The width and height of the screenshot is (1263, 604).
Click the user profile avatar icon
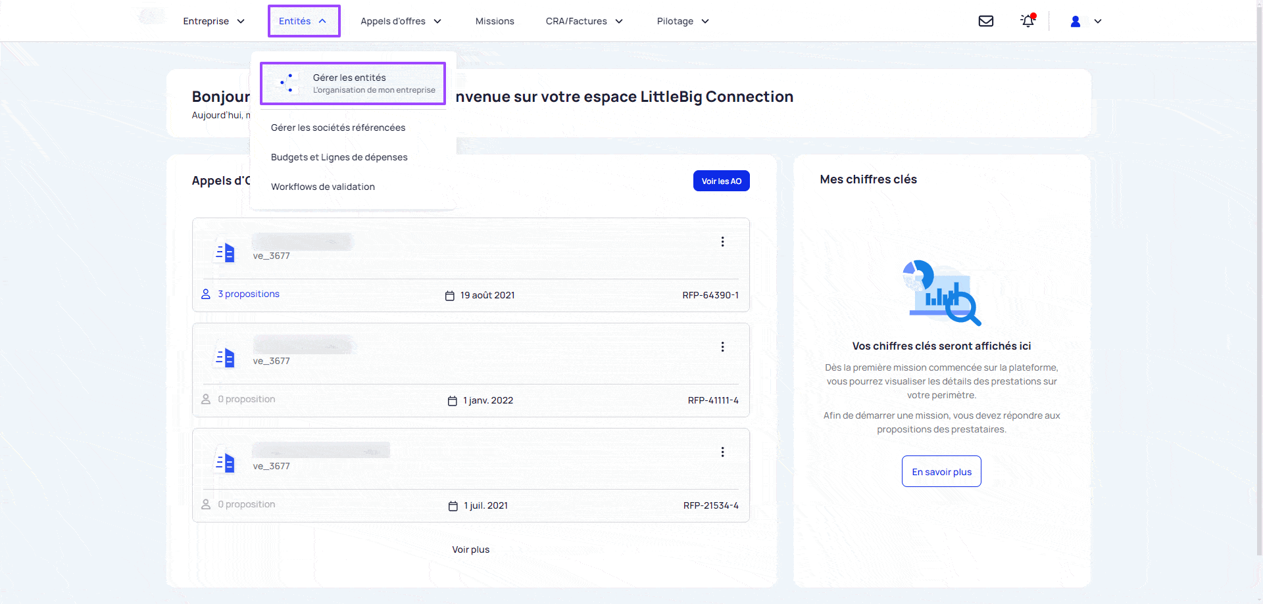[x=1076, y=21]
